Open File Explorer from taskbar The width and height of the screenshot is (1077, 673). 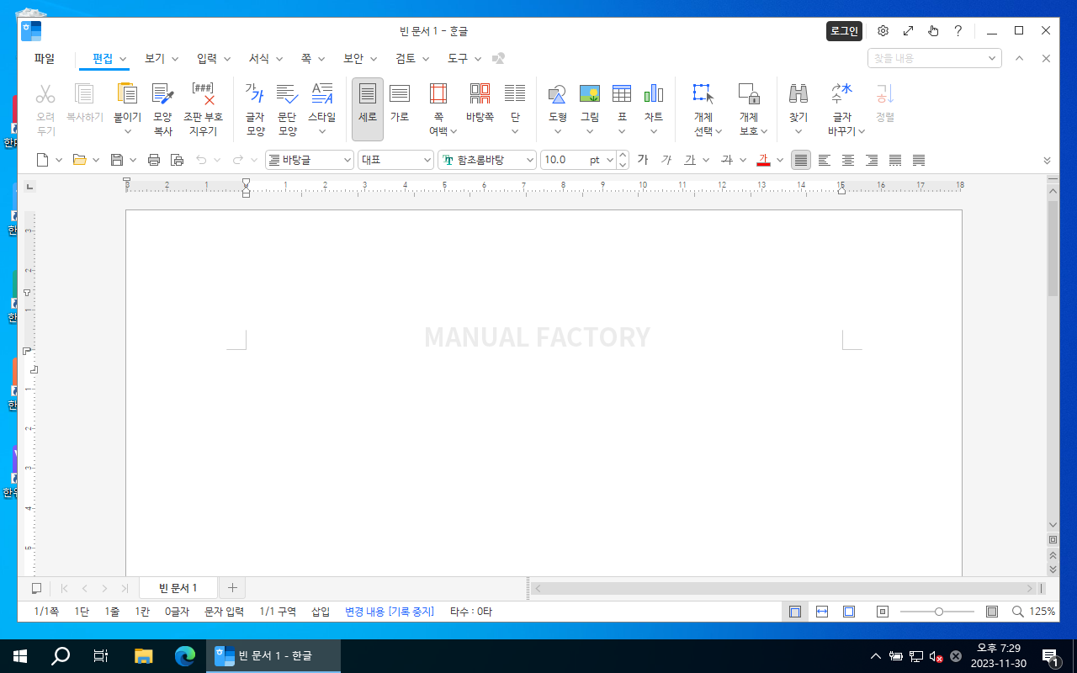[x=144, y=655]
